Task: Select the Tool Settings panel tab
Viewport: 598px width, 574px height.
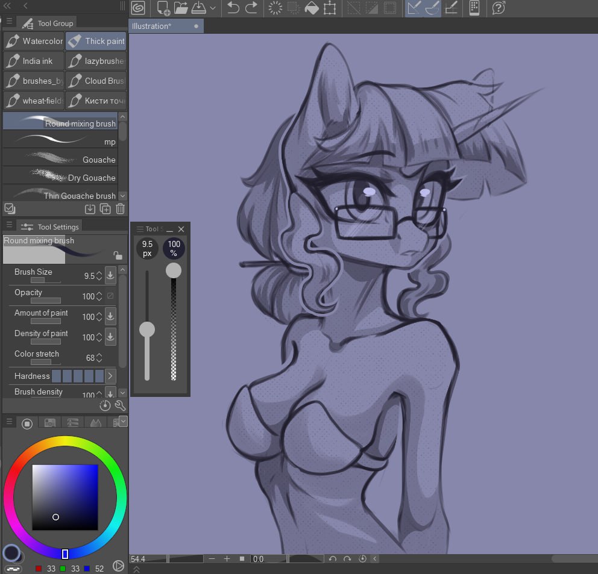Action: (x=49, y=227)
